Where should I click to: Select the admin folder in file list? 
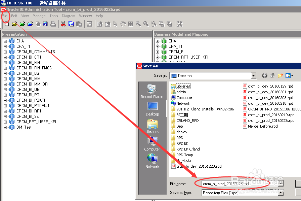pyautogui.click(x=181, y=92)
